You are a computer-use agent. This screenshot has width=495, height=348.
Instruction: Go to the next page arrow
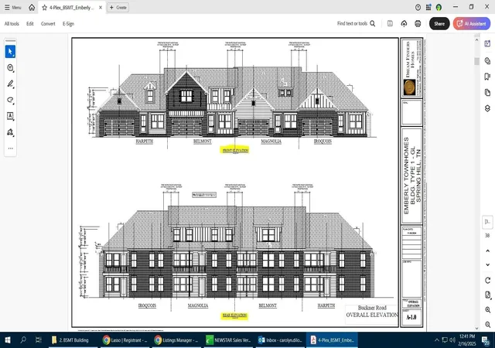click(487, 264)
